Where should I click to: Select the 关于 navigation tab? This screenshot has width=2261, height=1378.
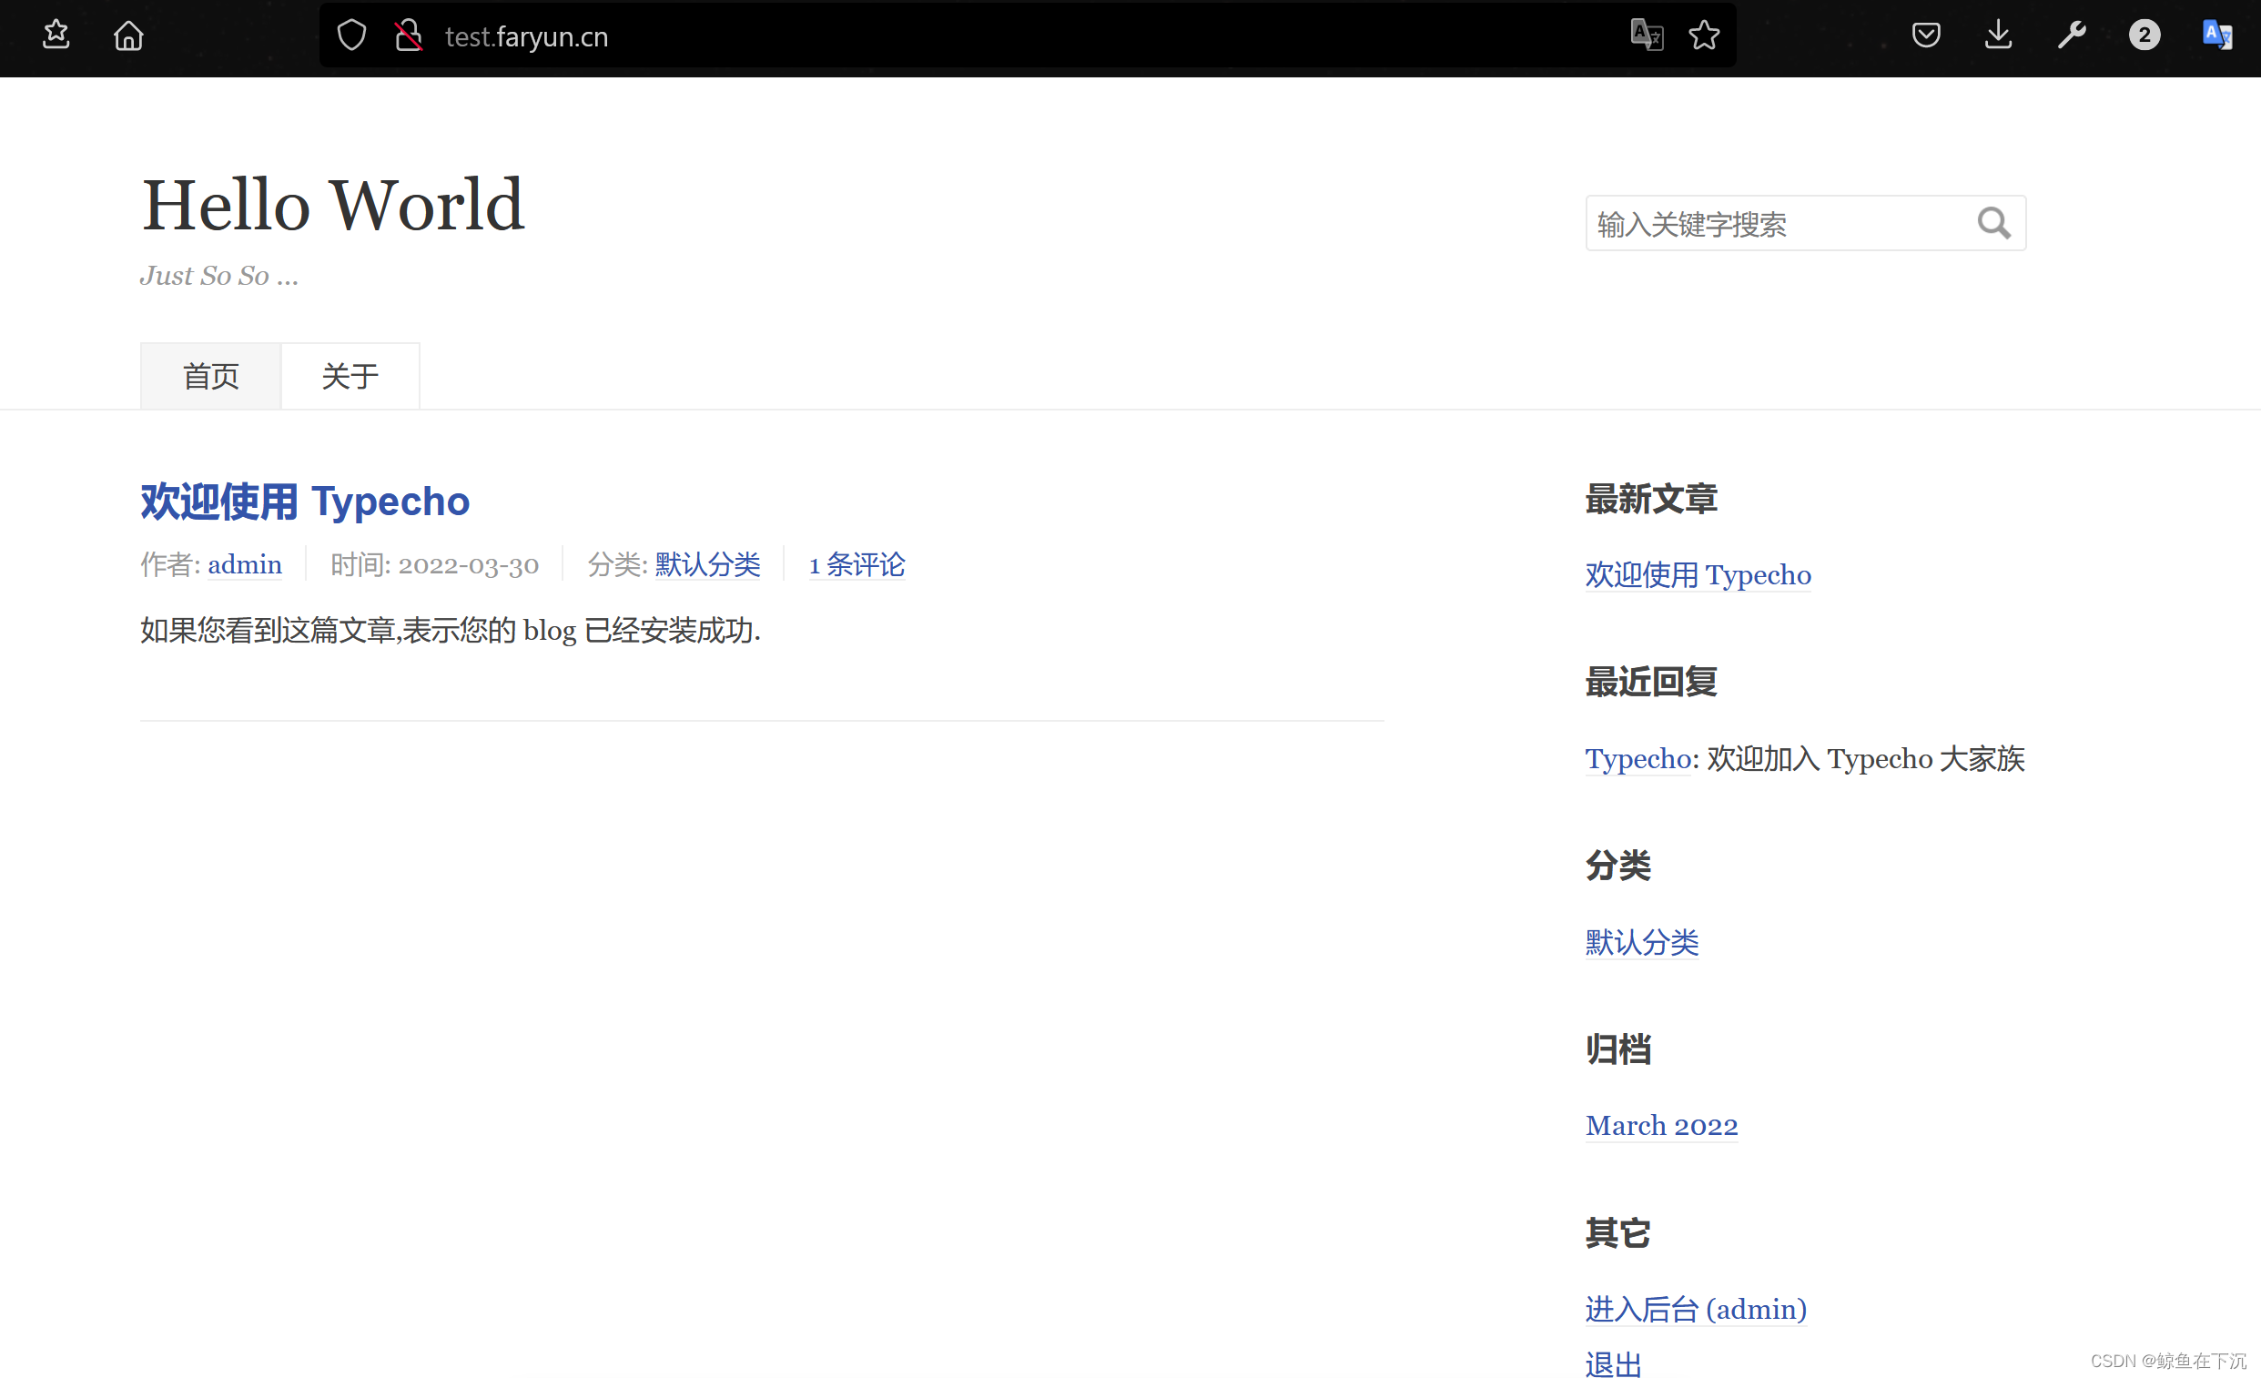click(350, 376)
